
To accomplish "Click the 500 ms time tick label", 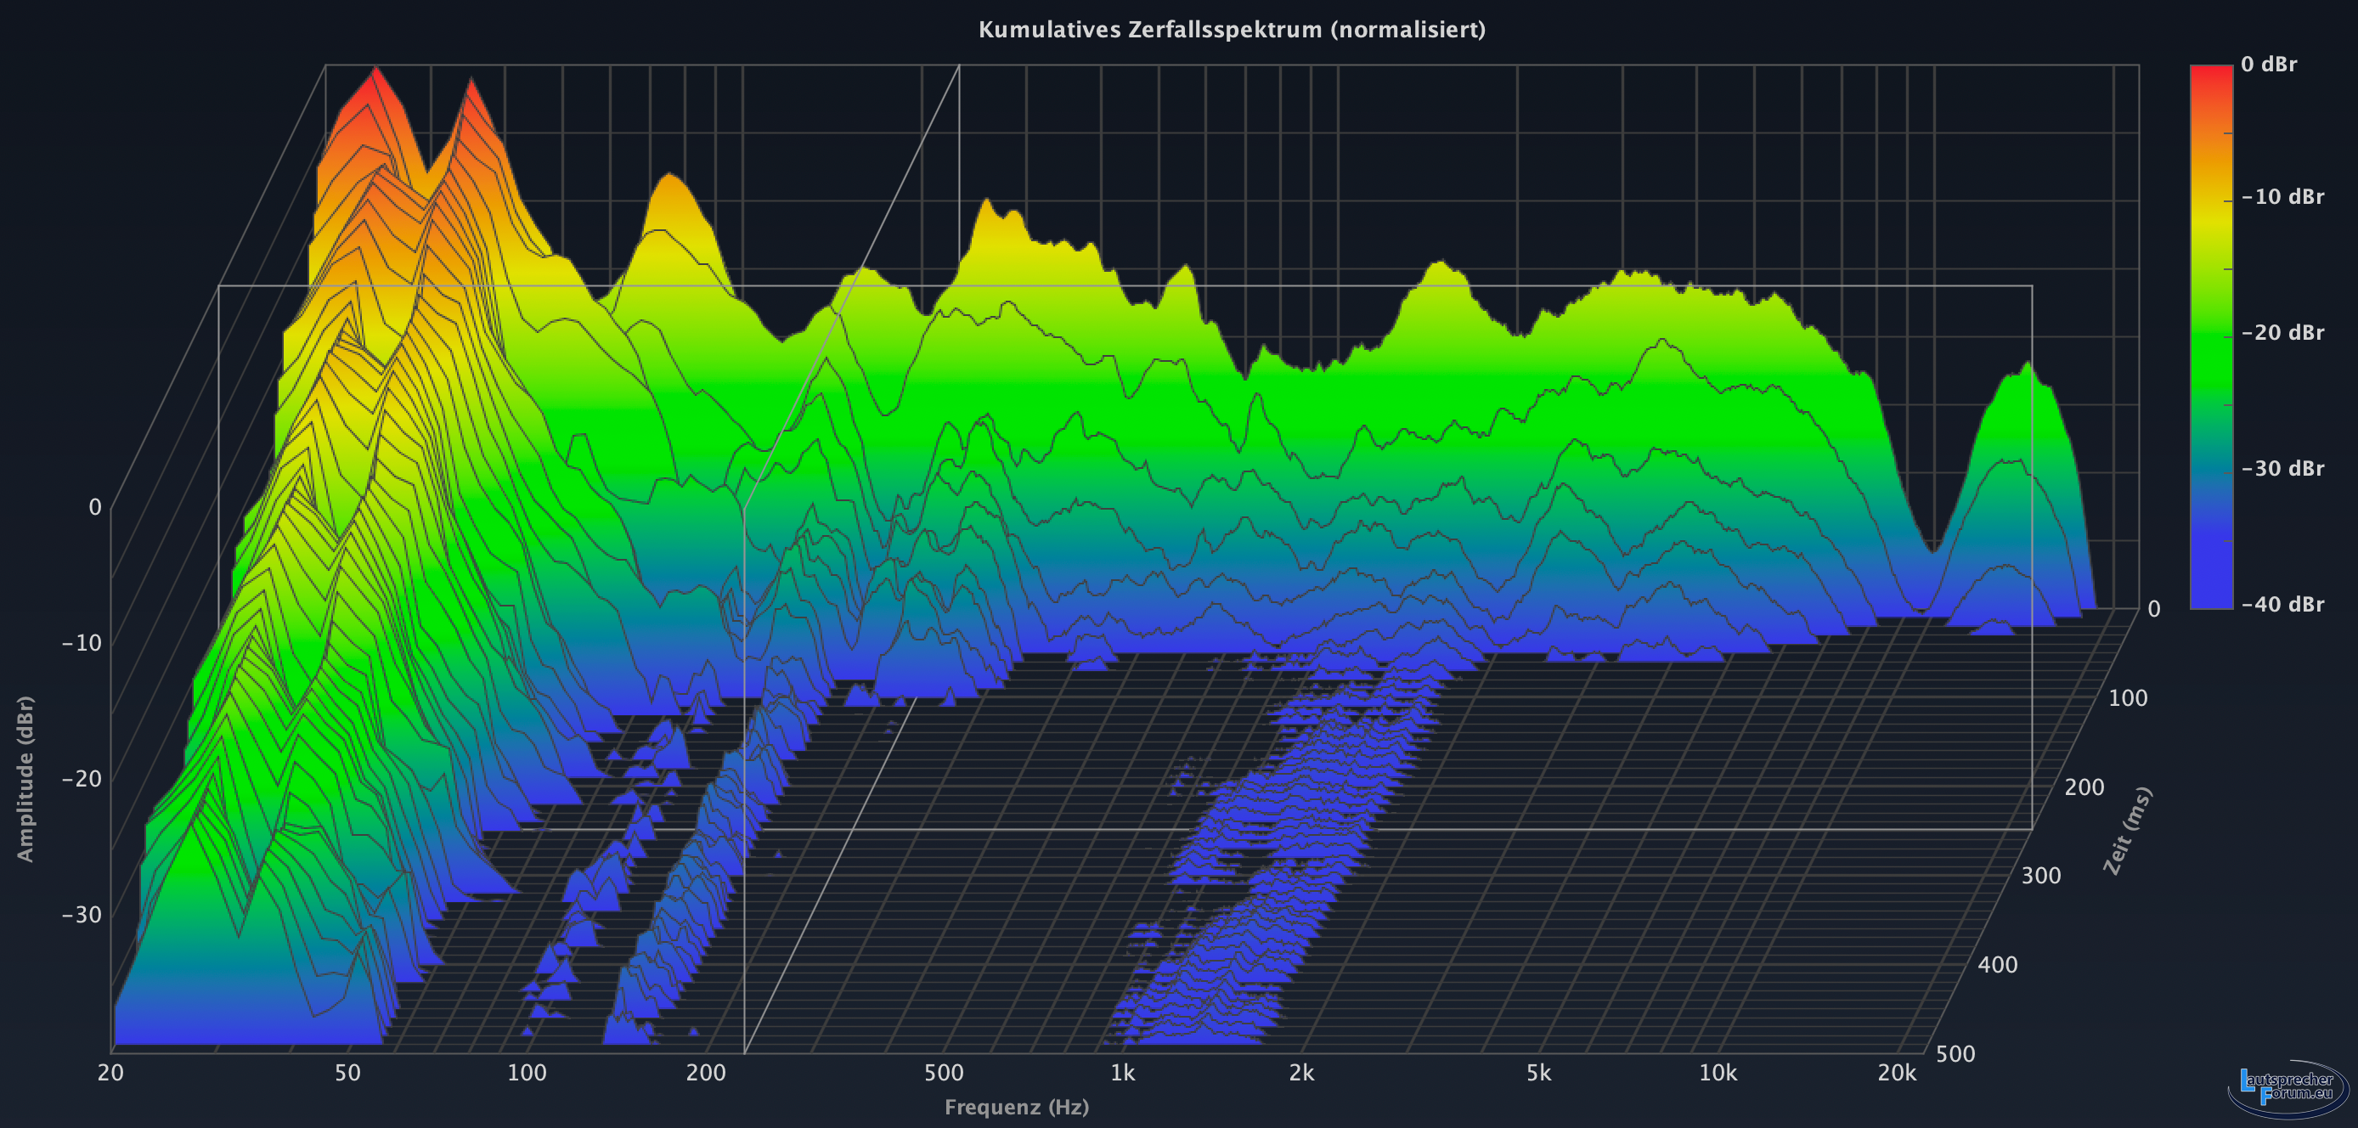I will [x=1955, y=1054].
